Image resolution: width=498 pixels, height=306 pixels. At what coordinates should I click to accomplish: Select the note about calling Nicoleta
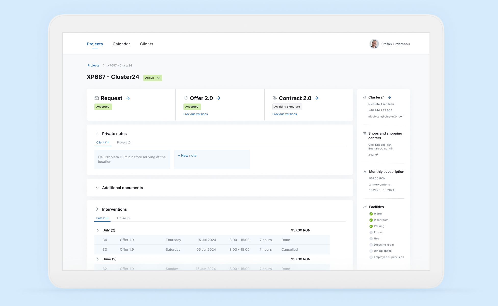pyautogui.click(x=132, y=159)
